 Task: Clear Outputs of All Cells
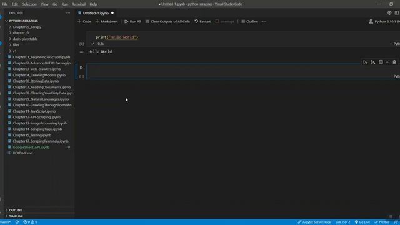[167, 22]
